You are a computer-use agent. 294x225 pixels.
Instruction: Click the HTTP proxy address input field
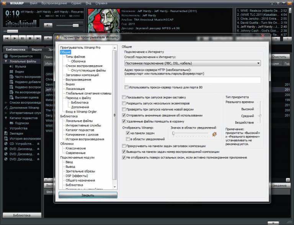193,80
